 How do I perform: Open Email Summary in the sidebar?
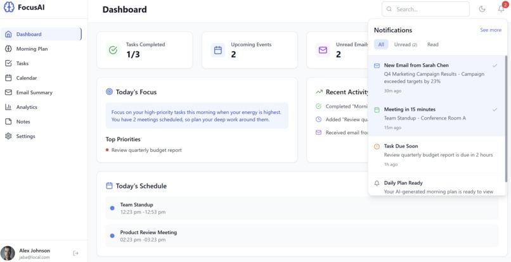coord(41,92)
